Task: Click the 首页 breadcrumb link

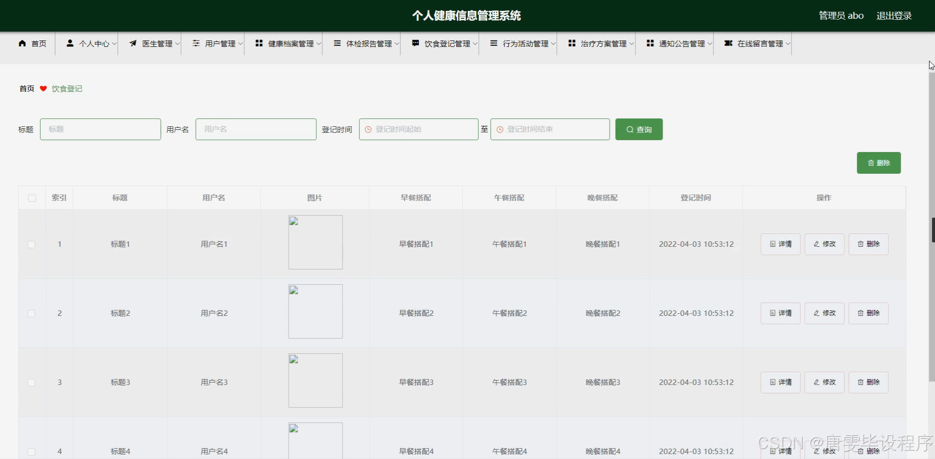Action: 27,89
